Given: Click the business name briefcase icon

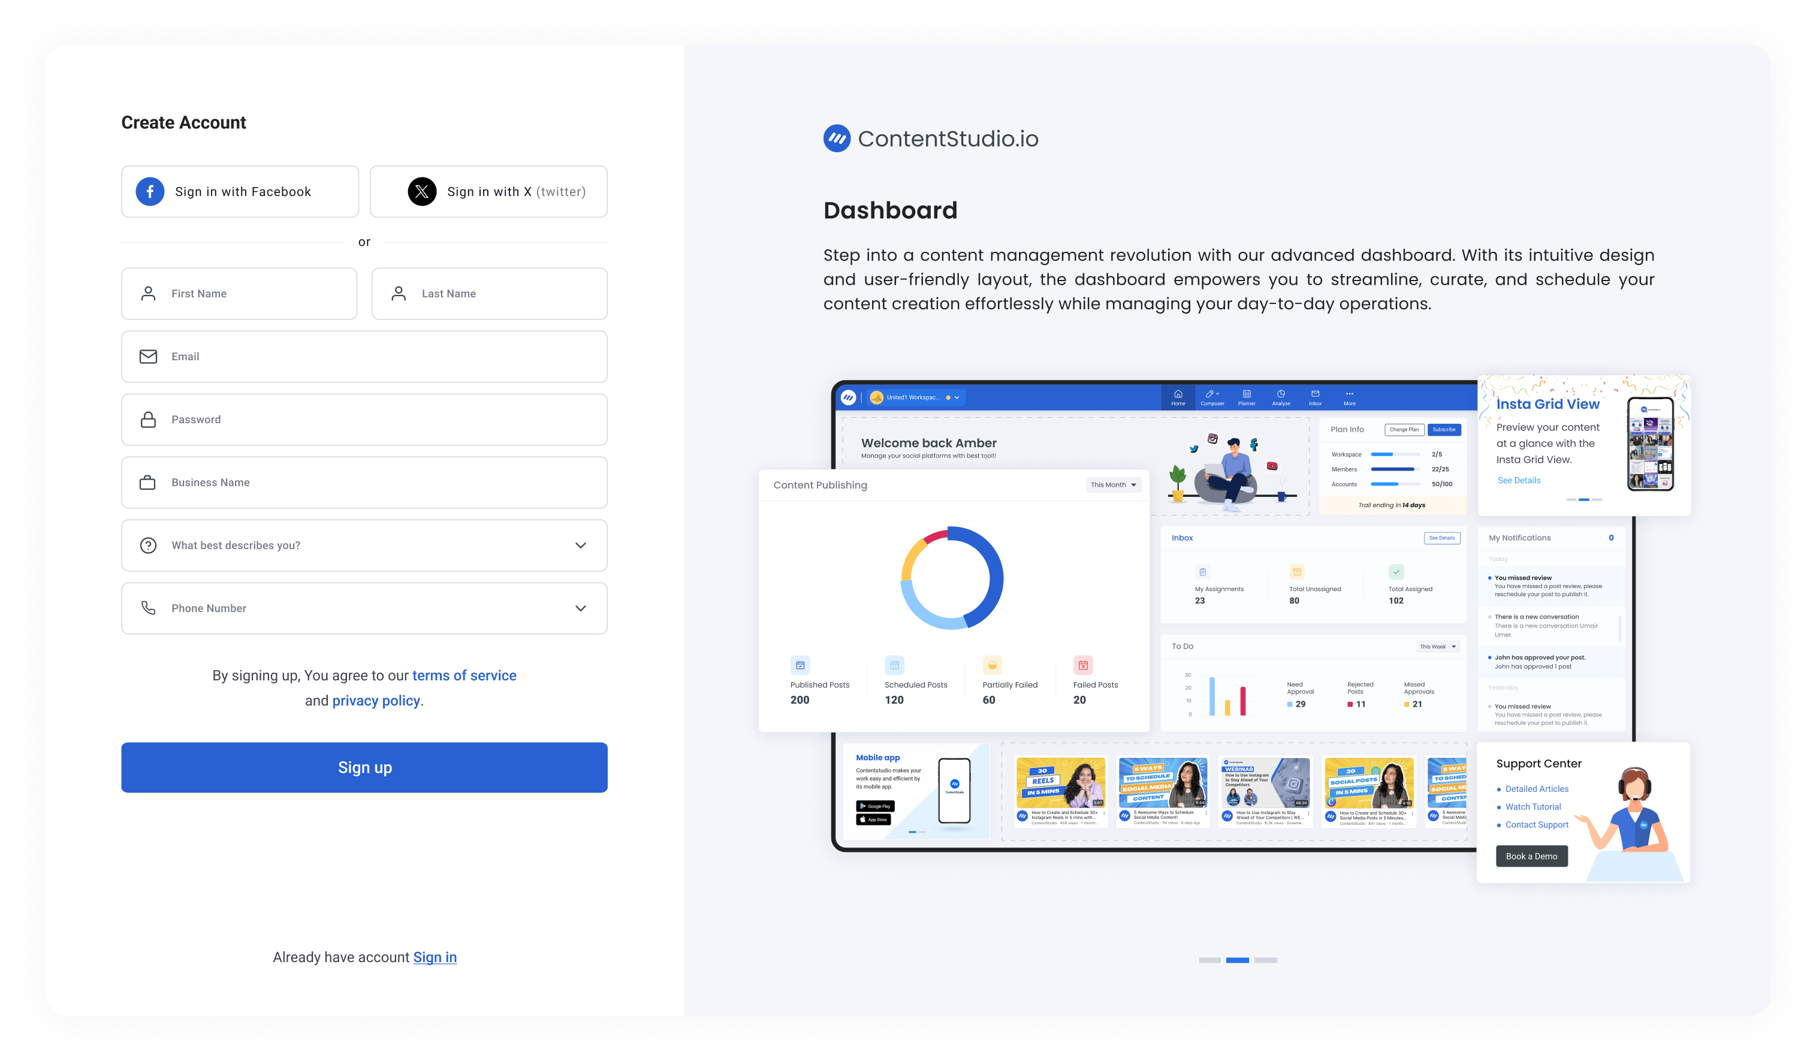Looking at the screenshot, I should (x=148, y=481).
